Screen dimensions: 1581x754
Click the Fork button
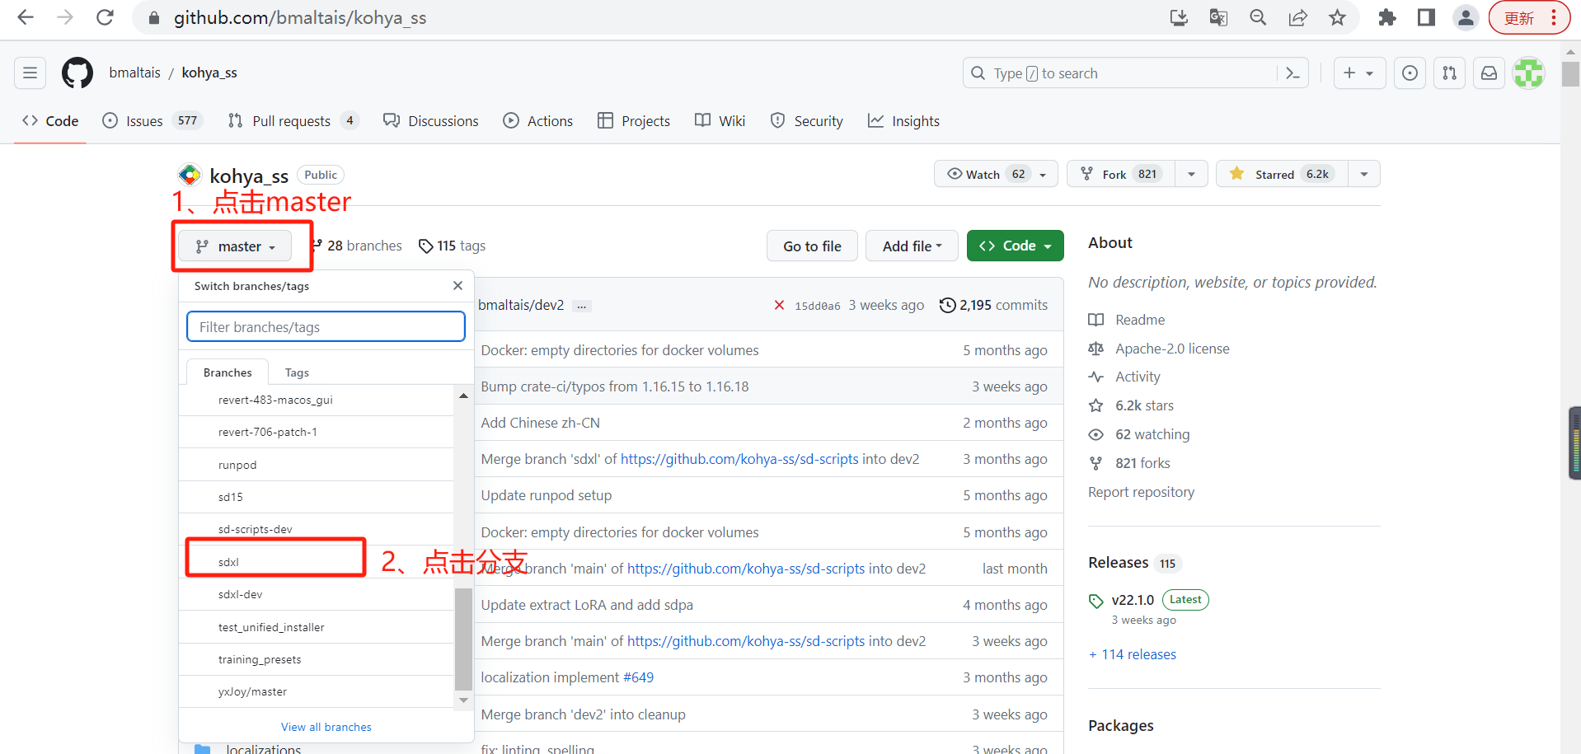(x=1121, y=174)
